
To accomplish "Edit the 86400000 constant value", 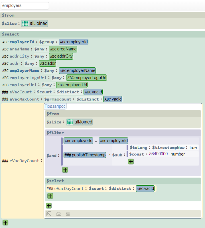I will [x=158, y=154].
